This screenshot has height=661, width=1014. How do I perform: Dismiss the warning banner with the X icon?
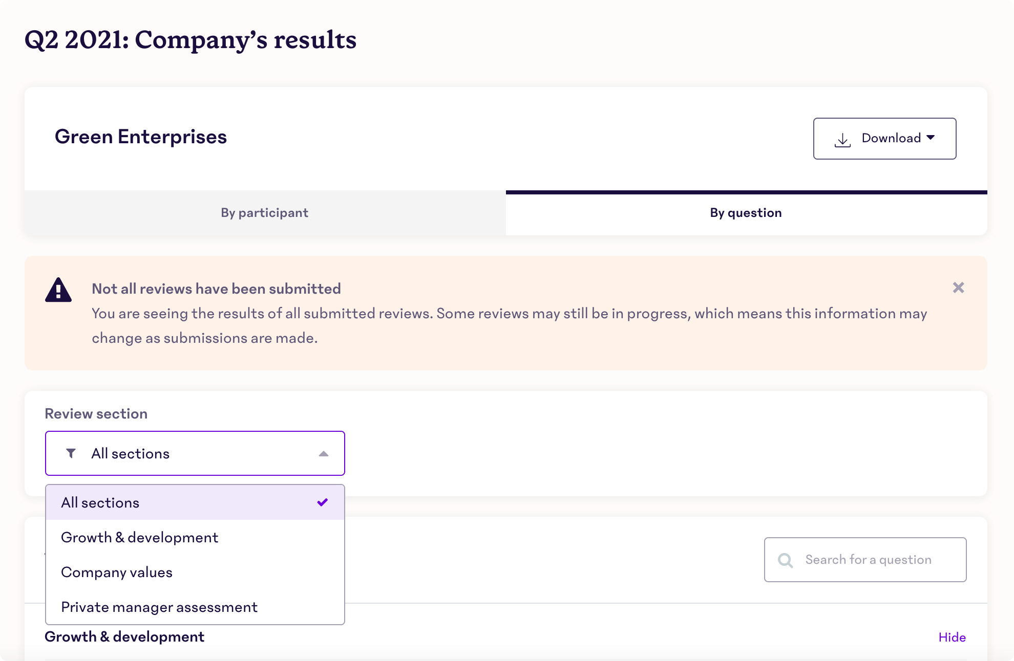pyautogui.click(x=958, y=288)
